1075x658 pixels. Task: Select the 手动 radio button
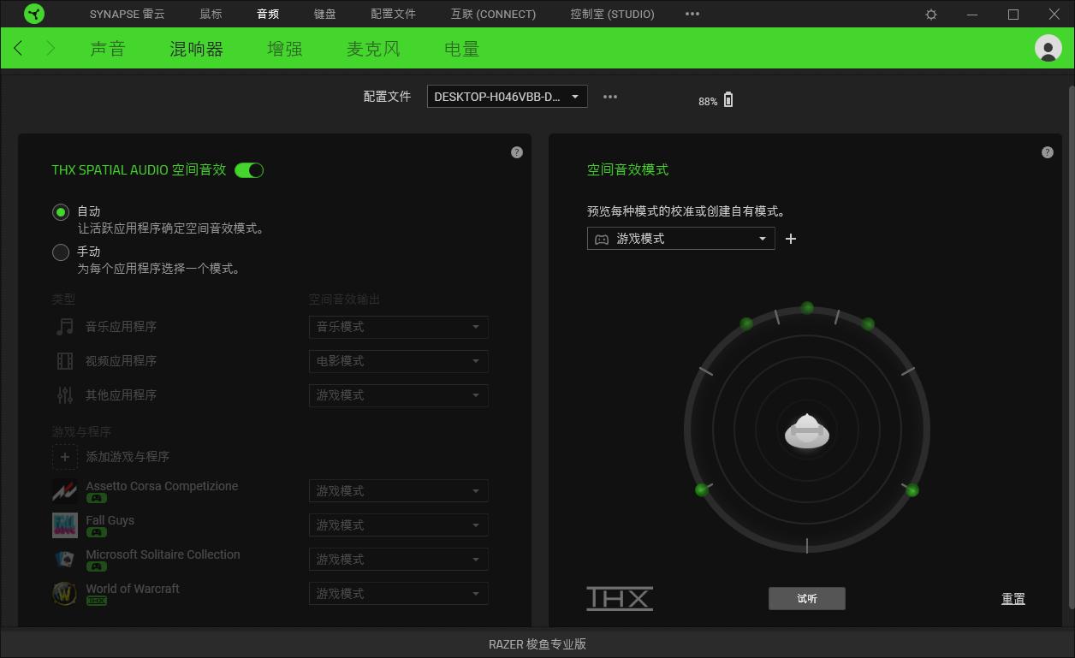tap(59, 252)
